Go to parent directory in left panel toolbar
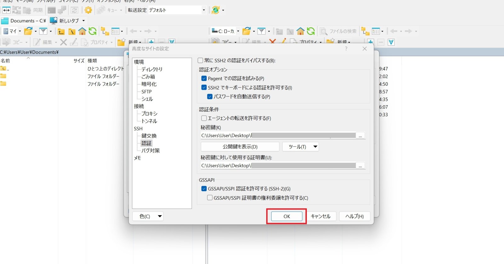 click(x=61, y=31)
